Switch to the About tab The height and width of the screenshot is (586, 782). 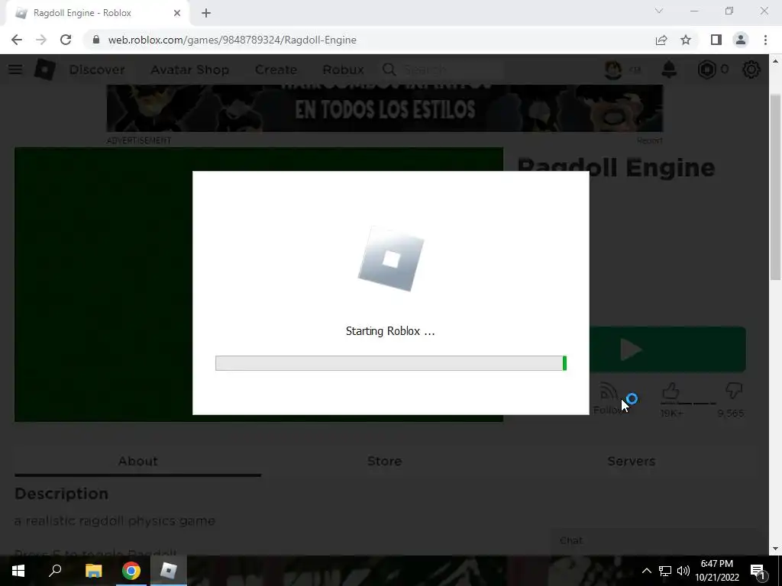pos(137,461)
